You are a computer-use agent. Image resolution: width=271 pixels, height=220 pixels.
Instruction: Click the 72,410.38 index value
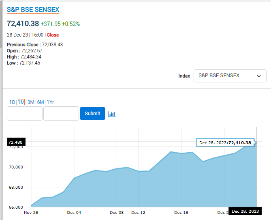[x=23, y=24]
